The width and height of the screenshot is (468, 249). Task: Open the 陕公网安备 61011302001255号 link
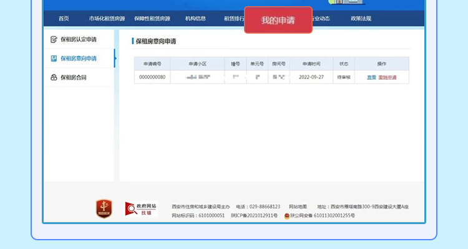(323, 215)
